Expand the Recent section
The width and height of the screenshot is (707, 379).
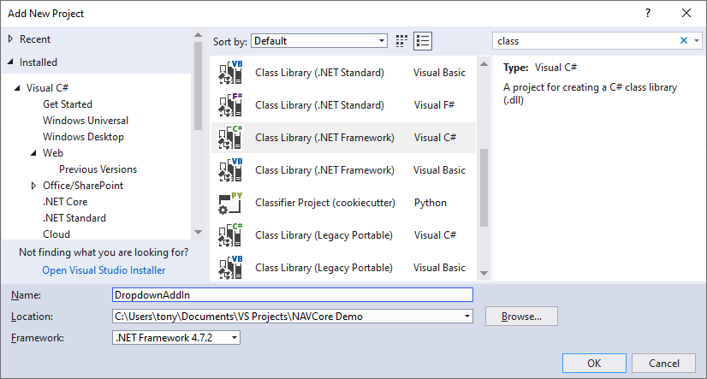[10, 39]
